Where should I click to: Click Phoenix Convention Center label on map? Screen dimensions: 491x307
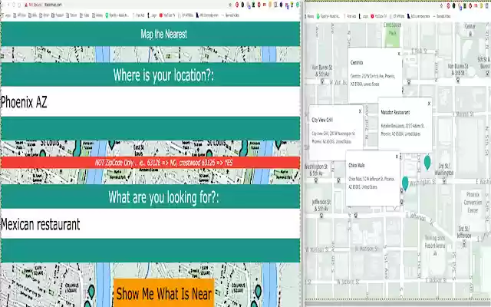473,203
